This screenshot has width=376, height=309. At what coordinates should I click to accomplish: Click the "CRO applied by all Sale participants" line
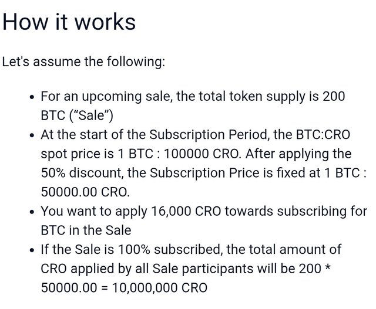click(x=147, y=269)
